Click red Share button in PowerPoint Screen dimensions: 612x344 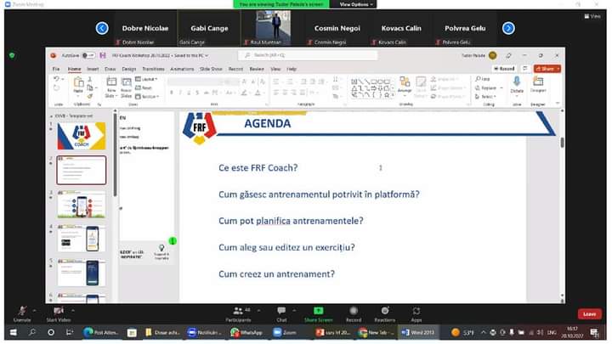tap(547, 69)
